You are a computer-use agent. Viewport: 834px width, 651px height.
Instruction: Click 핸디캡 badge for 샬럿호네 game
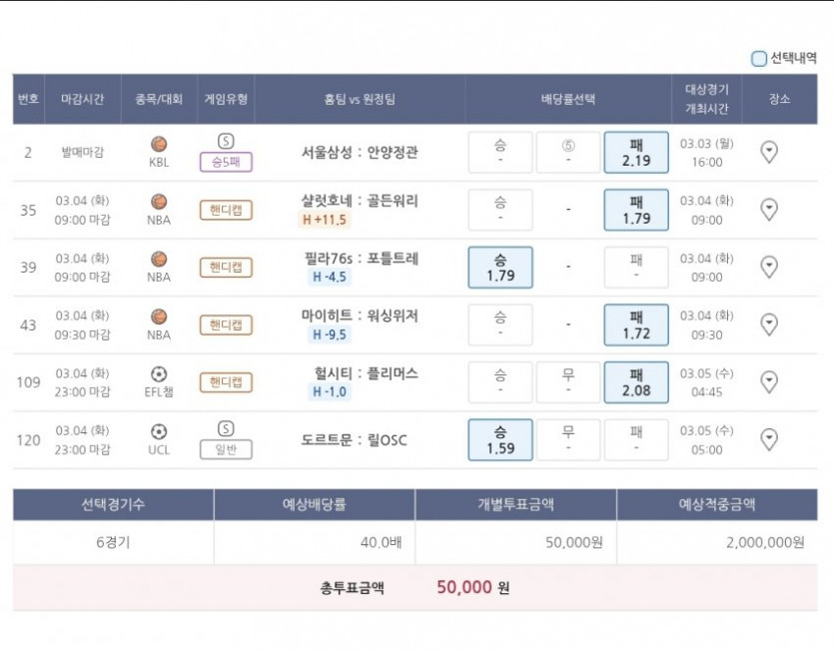click(x=226, y=210)
